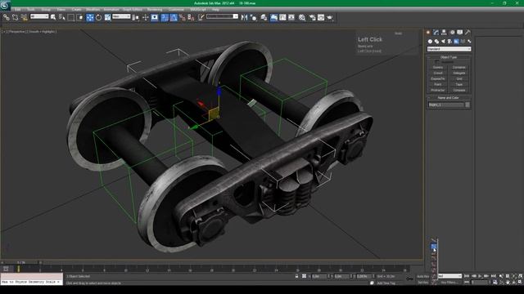The height and width of the screenshot is (294, 524).
Task: Open the Material Editor icon
Action: tap(302, 18)
